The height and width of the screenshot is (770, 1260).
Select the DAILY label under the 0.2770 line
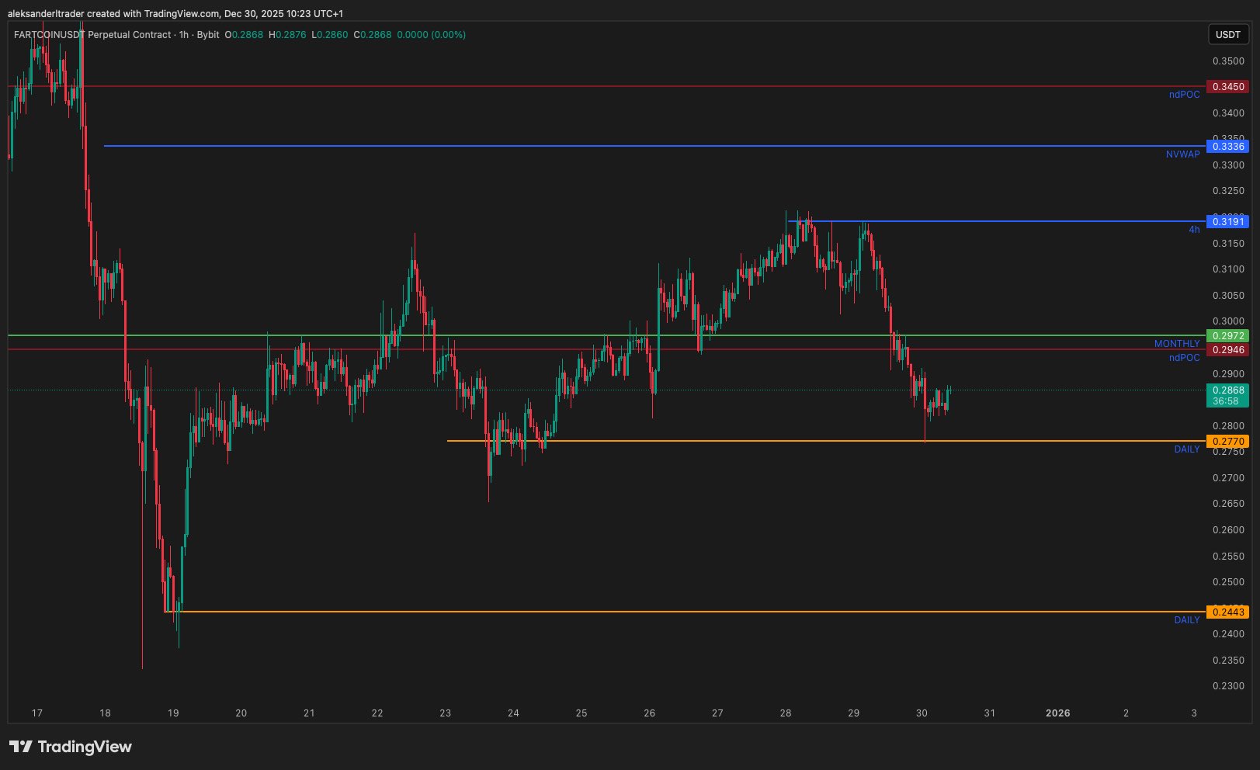pyautogui.click(x=1187, y=449)
